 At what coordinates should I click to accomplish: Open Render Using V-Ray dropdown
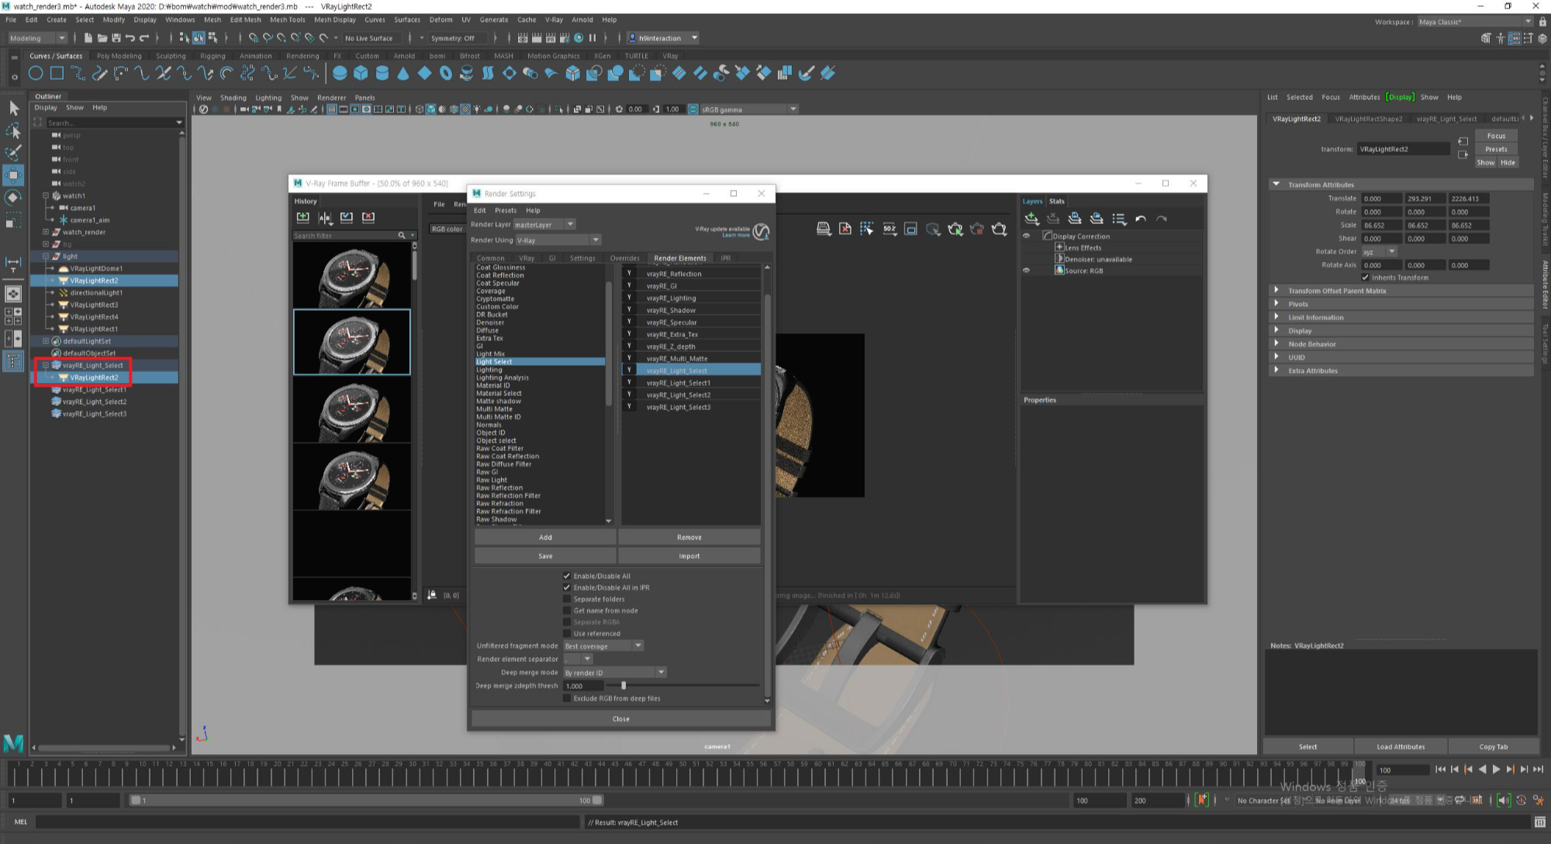point(558,240)
